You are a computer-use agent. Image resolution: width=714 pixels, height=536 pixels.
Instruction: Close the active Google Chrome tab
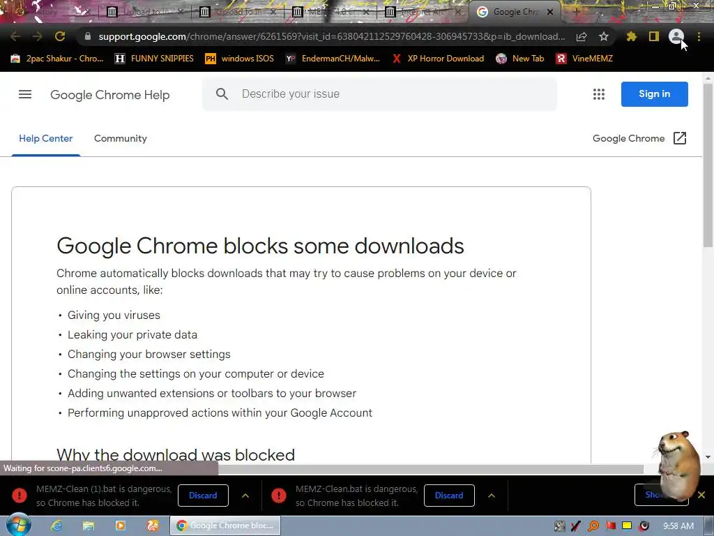tap(550, 12)
